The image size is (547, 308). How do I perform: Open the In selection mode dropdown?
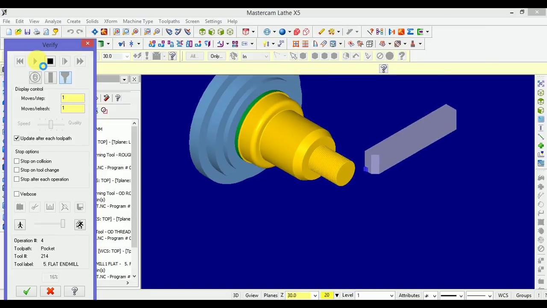266,56
